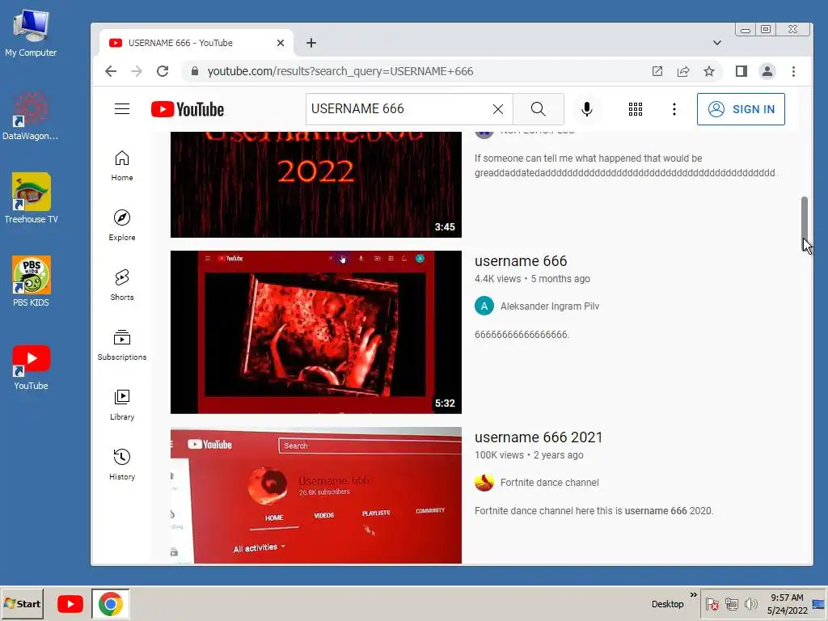Open the YouTube hamburger guide menu
Screen dimensions: 828x621
tap(122, 109)
